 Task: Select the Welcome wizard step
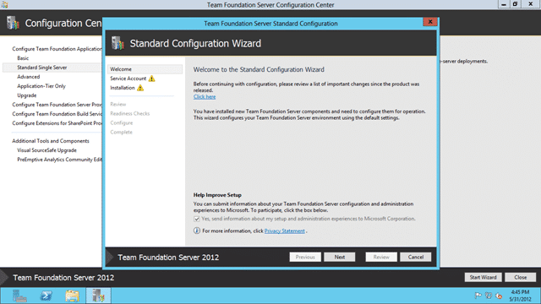[x=145, y=69]
